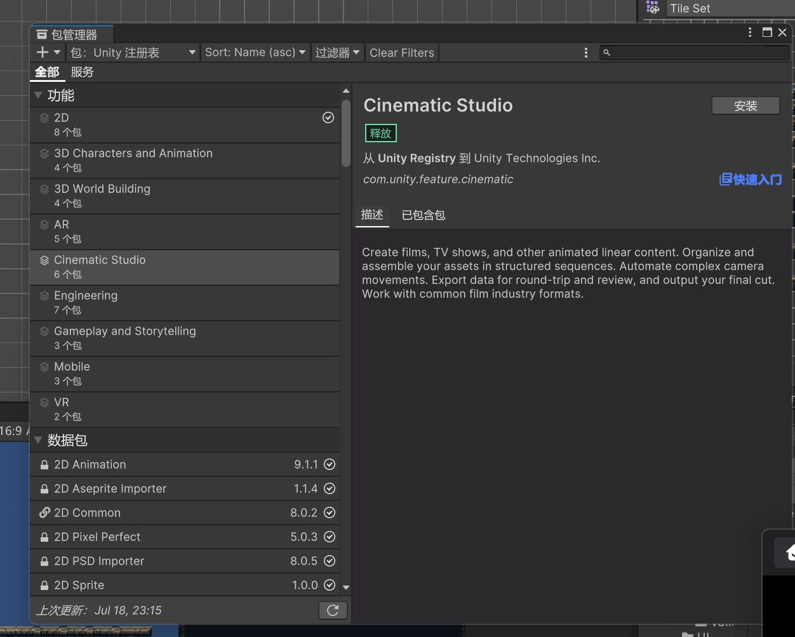Click the link icon on 2D Common
795x637 pixels.
click(44, 513)
